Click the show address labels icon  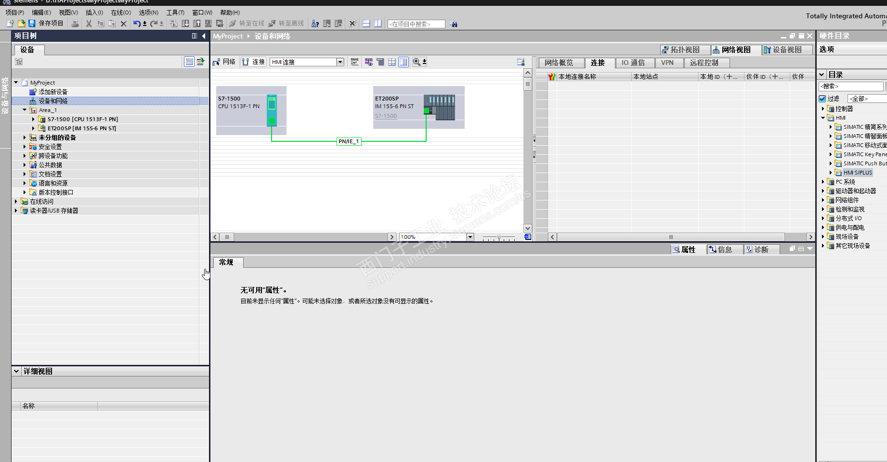point(369,62)
